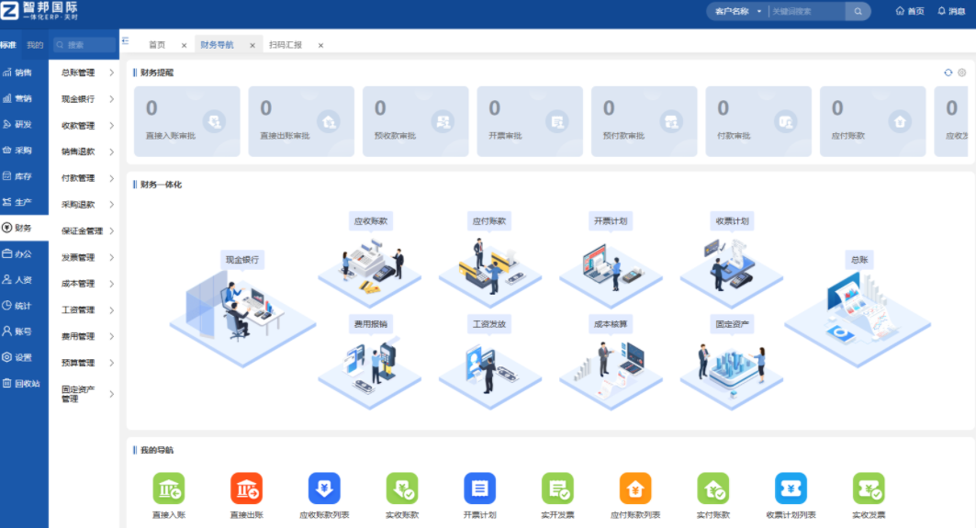Open the 开票计划 blue shortcut icon
The image size is (976, 528).
(479, 489)
